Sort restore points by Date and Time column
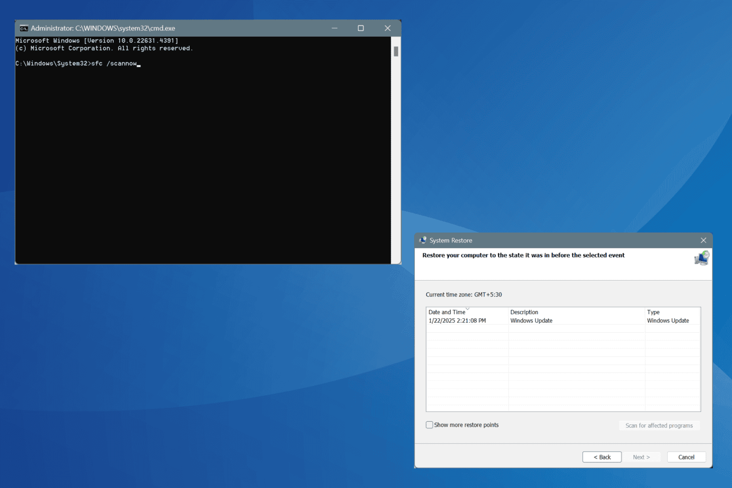 [x=468, y=312]
